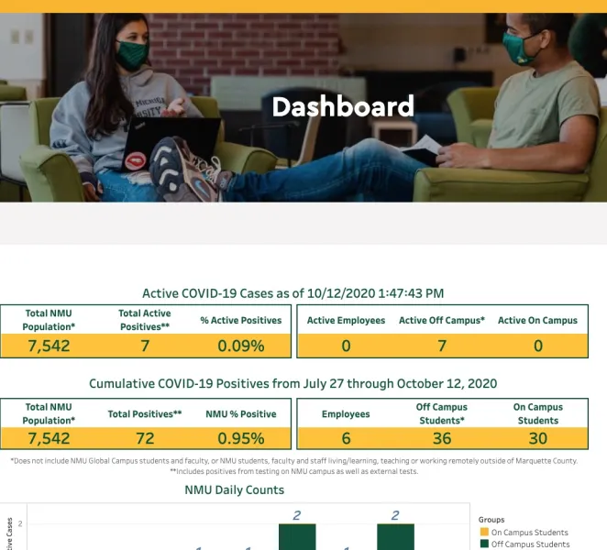Click the On Campus Students legend label
607x550 pixels.
click(x=530, y=533)
